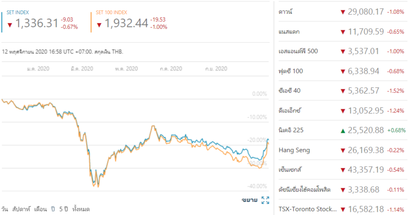This screenshot has width=413, height=215.
Task: Click the red arrow on Hang Seng row
Action: point(343,151)
